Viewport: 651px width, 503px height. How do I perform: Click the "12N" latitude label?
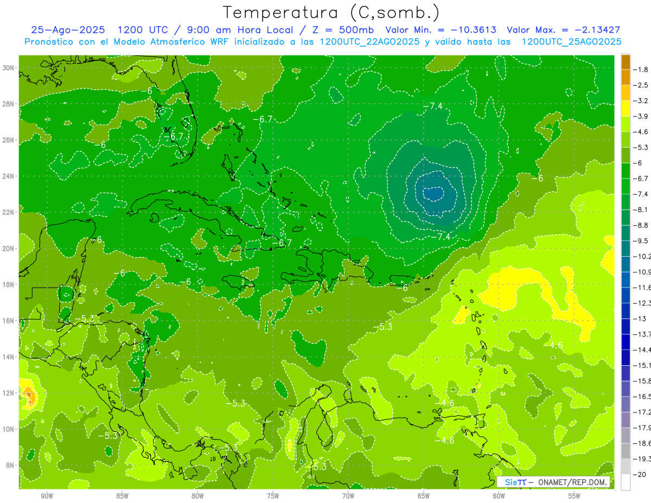9,393
